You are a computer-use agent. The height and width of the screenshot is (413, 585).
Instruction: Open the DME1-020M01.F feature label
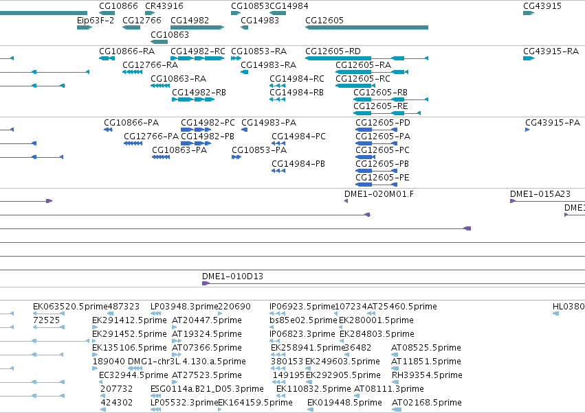(x=379, y=194)
